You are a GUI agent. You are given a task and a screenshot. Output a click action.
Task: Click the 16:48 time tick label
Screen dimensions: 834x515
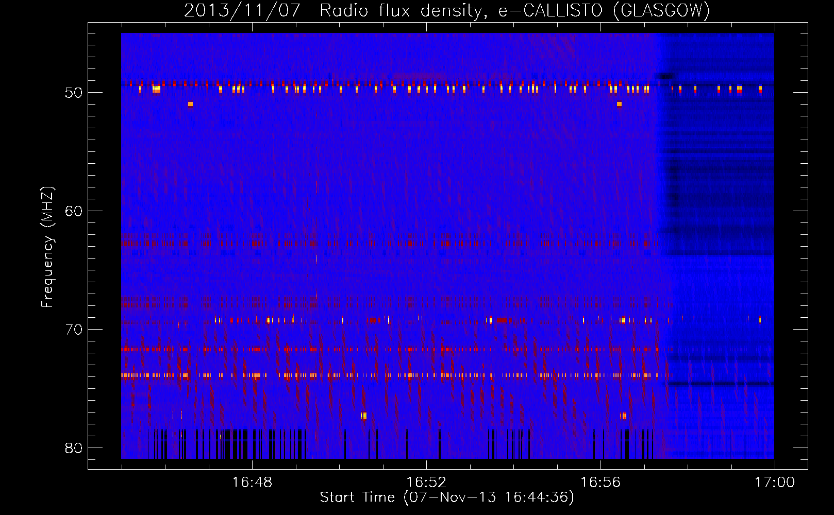[x=252, y=483]
